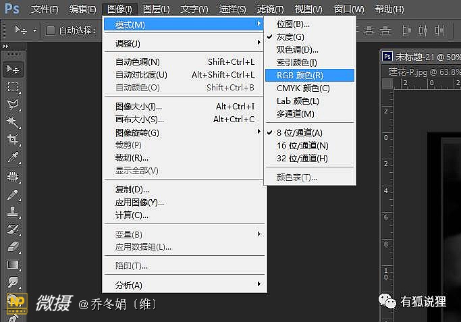Select the Clone Stamp tool
The width and height of the screenshot is (461, 322).
click(x=12, y=211)
